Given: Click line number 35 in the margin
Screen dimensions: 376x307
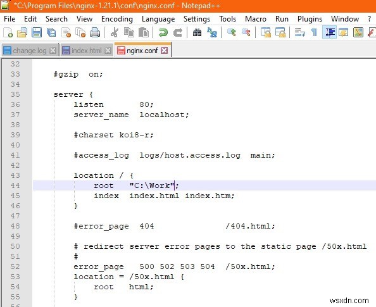Looking at the screenshot, I should (x=15, y=94).
